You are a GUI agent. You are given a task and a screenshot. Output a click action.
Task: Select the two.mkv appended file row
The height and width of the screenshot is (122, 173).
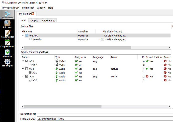(96, 39)
